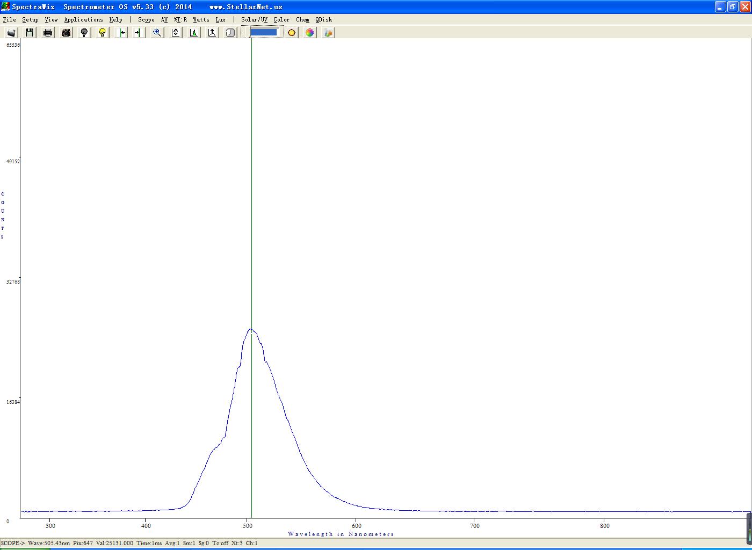The width and height of the screenshot is (752, 550).
Task: Click the open file folder icon
Action: [x=11, y=33]
